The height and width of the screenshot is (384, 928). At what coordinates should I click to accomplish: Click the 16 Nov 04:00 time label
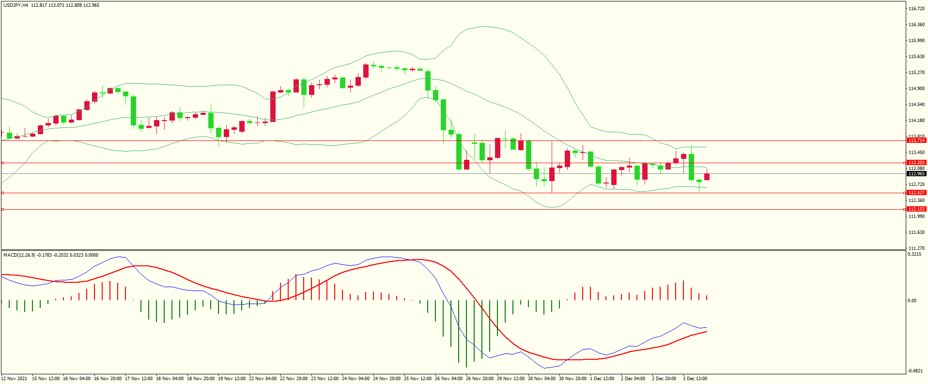pyautogui.click(x=77, y=379)
